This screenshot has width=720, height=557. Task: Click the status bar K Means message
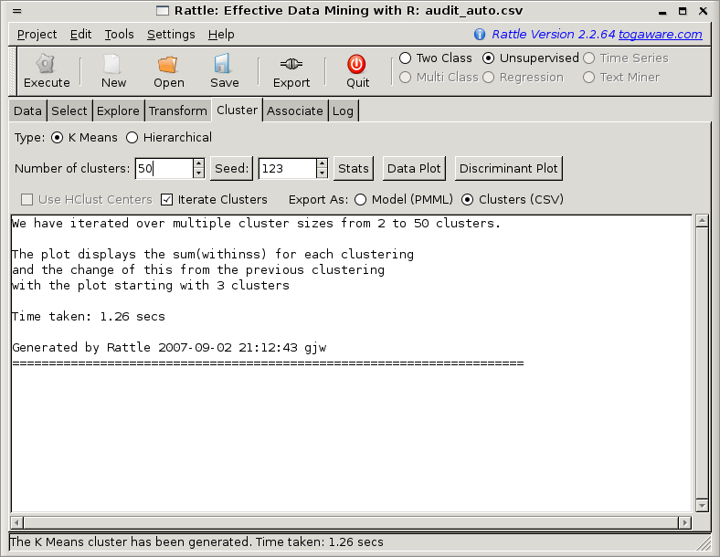point(196,542)
